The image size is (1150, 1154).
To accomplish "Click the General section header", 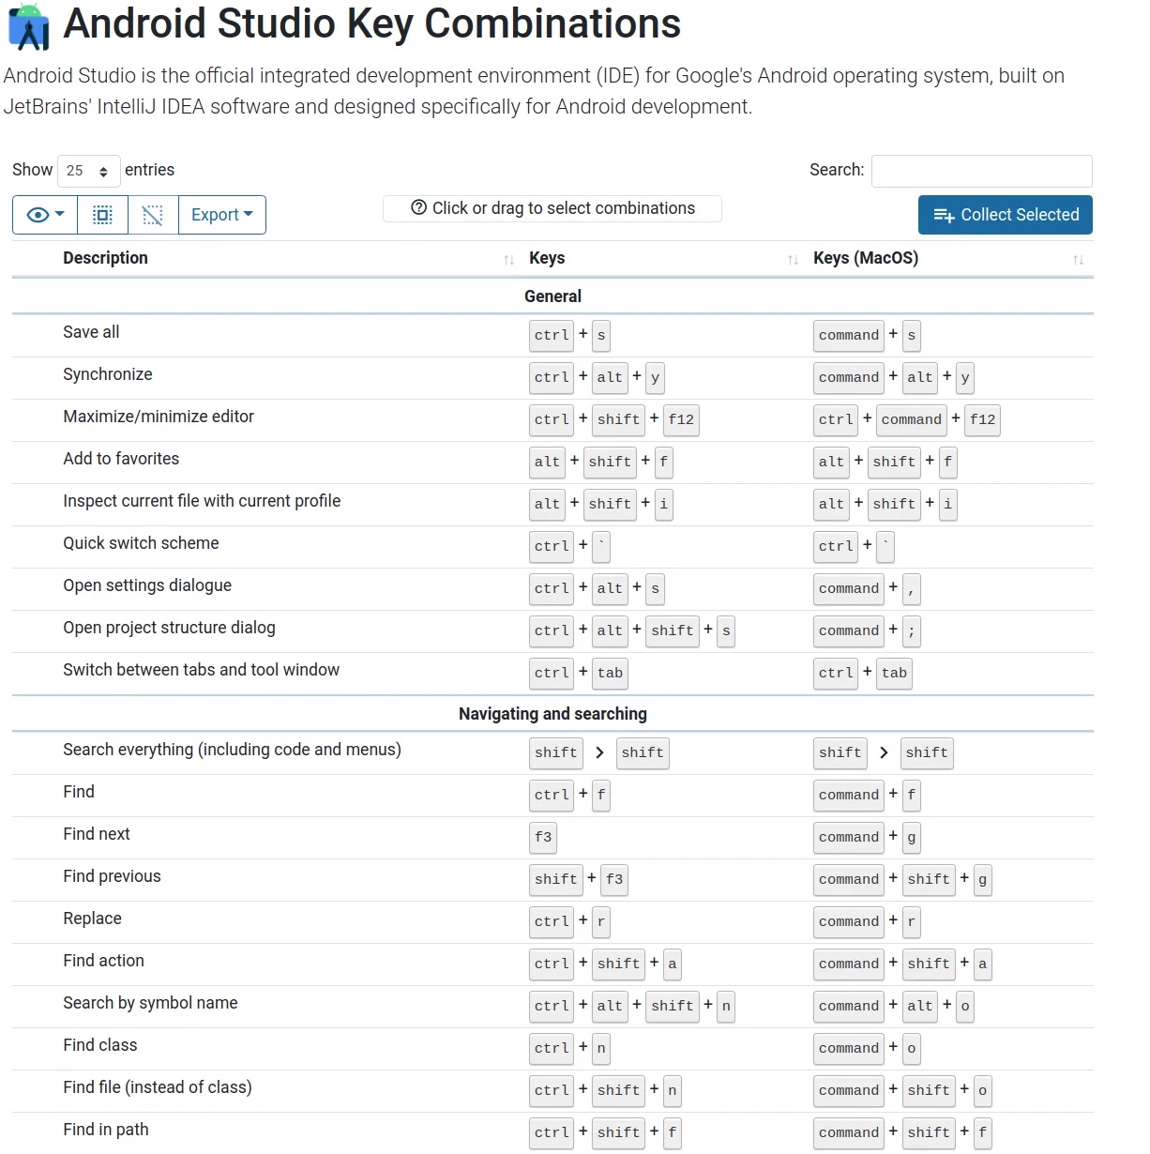I will tap(552, 296).
